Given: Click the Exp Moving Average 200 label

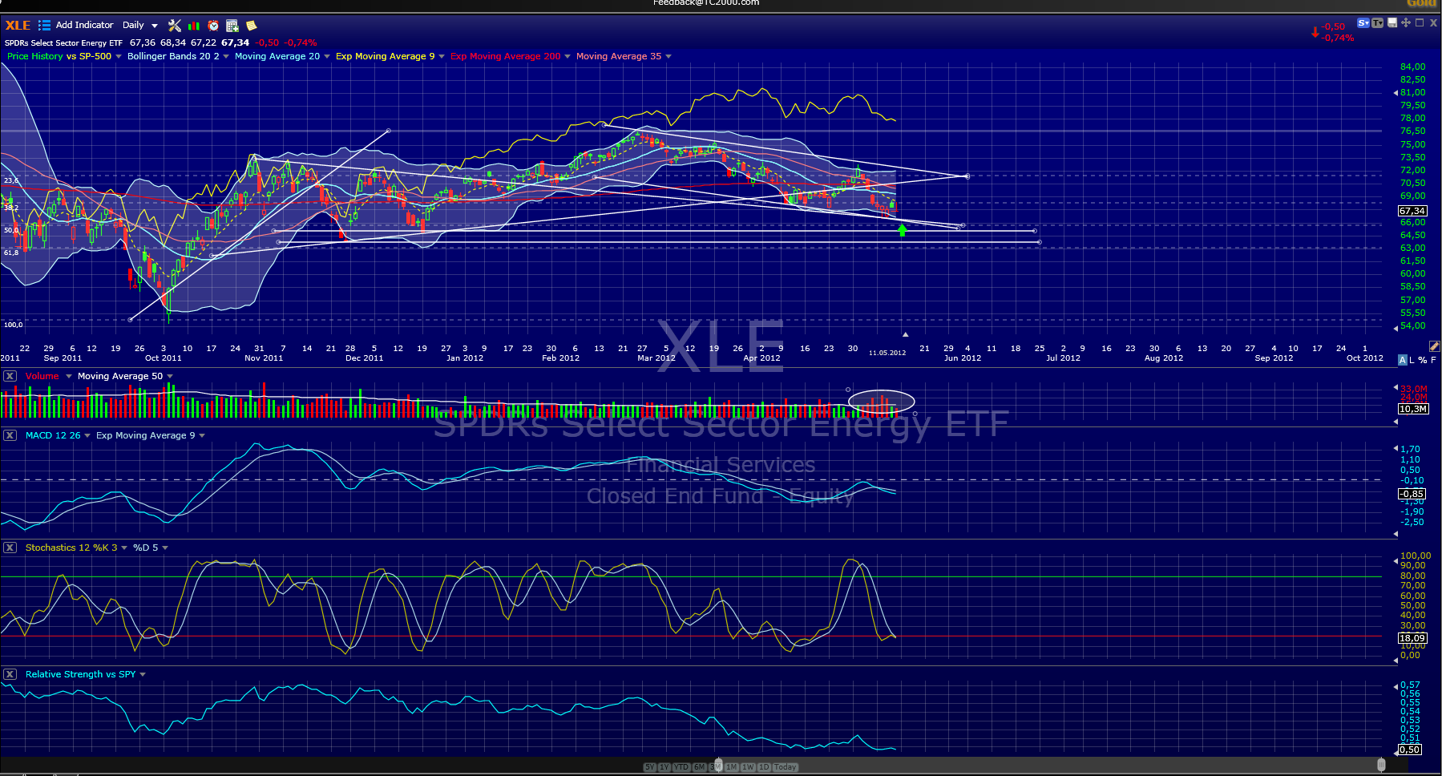Looking at the screenshot, I should [x=506, y=56].
